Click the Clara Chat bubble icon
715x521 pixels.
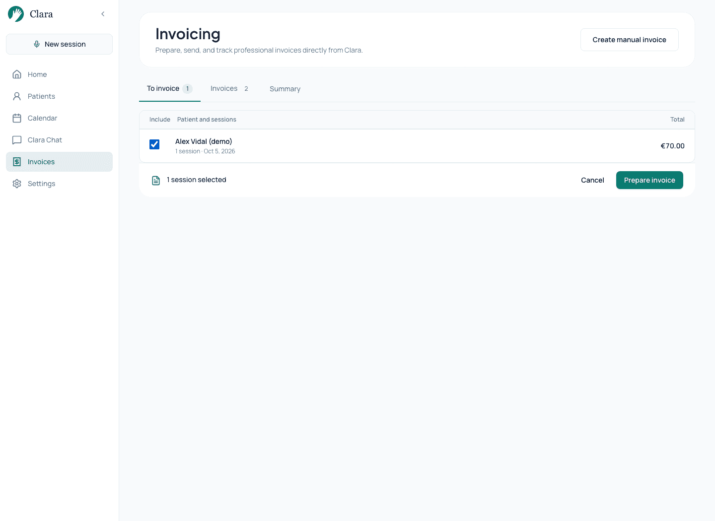(17, 140)
